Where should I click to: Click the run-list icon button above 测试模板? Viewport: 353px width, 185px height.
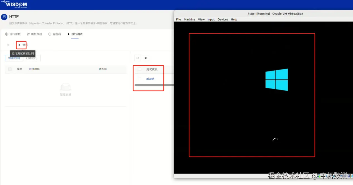coord(146,58)
